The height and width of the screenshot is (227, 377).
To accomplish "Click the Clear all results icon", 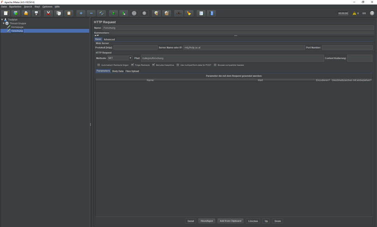I will (167, 13).
